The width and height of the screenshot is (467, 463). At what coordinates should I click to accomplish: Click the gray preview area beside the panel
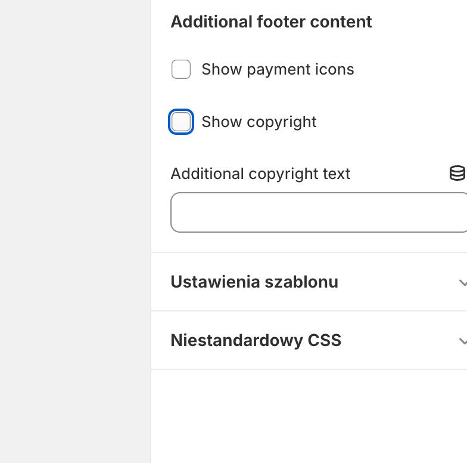pos(75,231)
